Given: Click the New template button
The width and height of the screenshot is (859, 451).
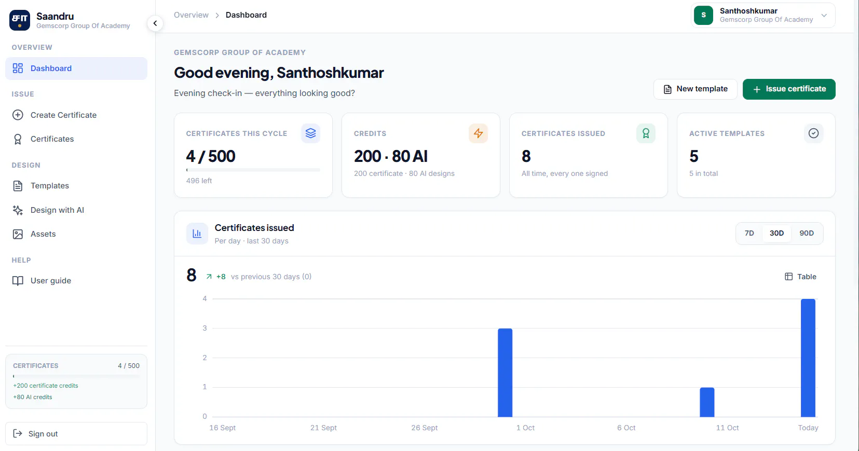Looking at the screenshot, I should (695, 89).
